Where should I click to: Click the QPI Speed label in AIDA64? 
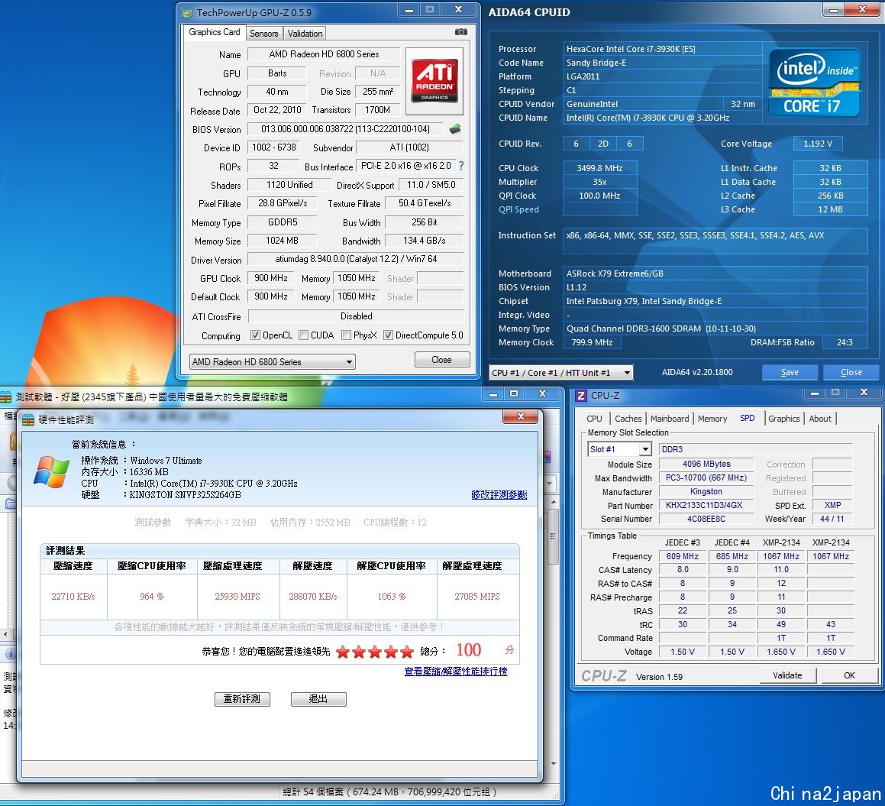tap(518, 209)
